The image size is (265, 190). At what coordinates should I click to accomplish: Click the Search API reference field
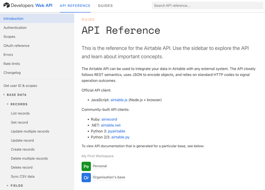pyautogui.click(x=207, y=5)
